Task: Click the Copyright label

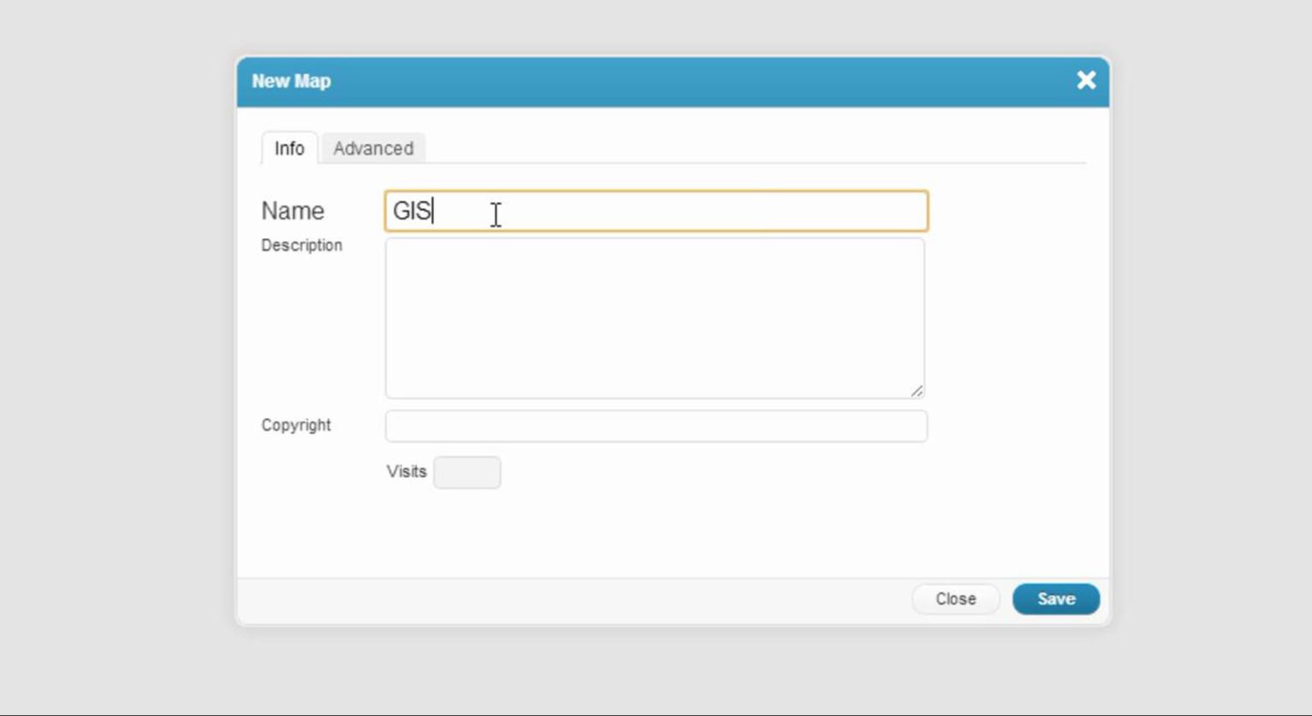Action: 296,425
